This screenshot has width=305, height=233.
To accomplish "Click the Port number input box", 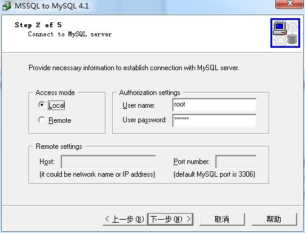I will [x=236, y=162].
